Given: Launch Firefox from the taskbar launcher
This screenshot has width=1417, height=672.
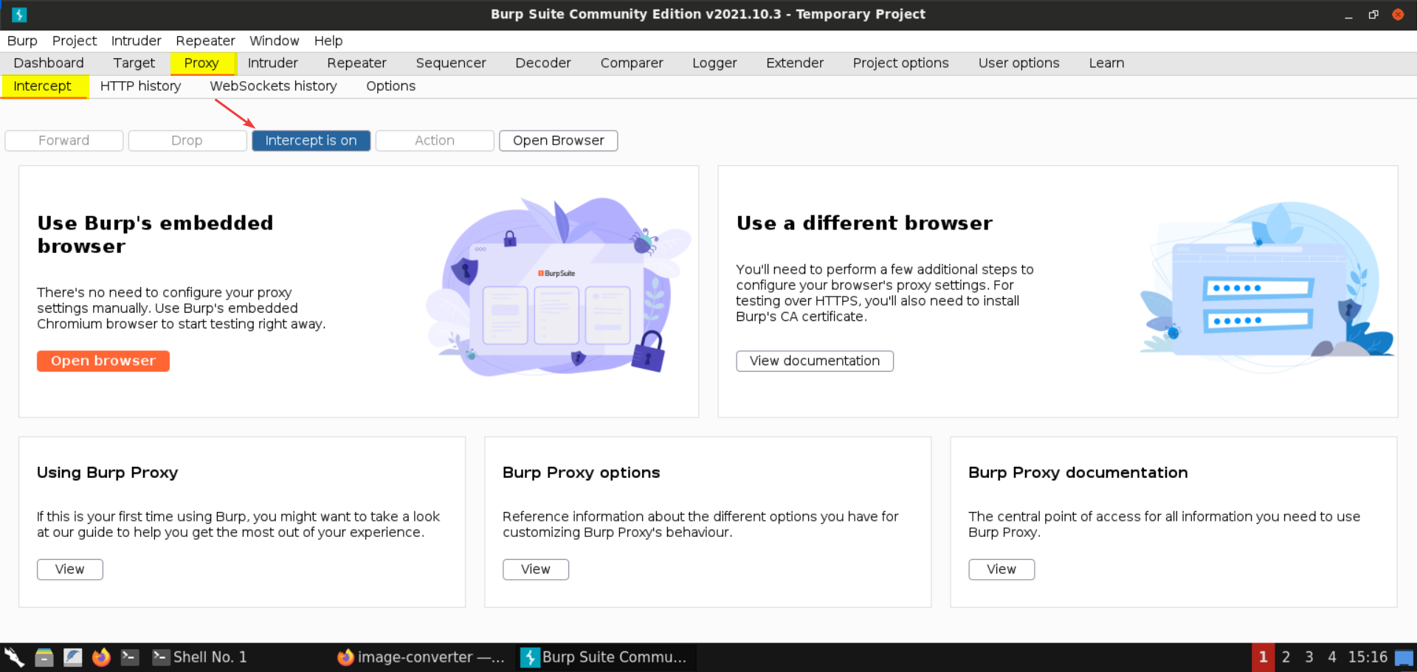Looking at the screenshot, I should pyautogui.click(x=101, y=657).
